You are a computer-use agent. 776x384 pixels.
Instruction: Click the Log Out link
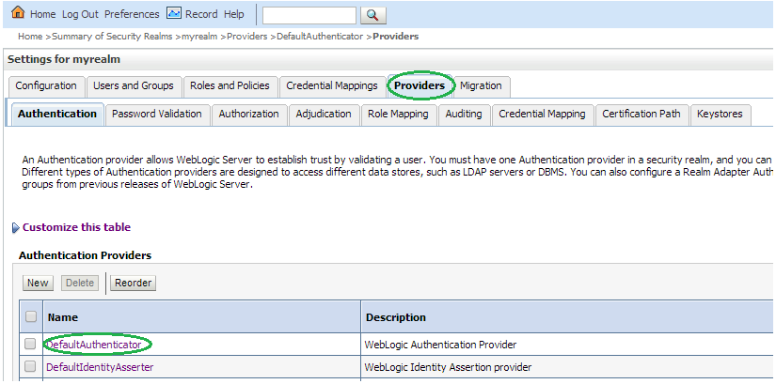pyautogui.click(x=80, y=14)
